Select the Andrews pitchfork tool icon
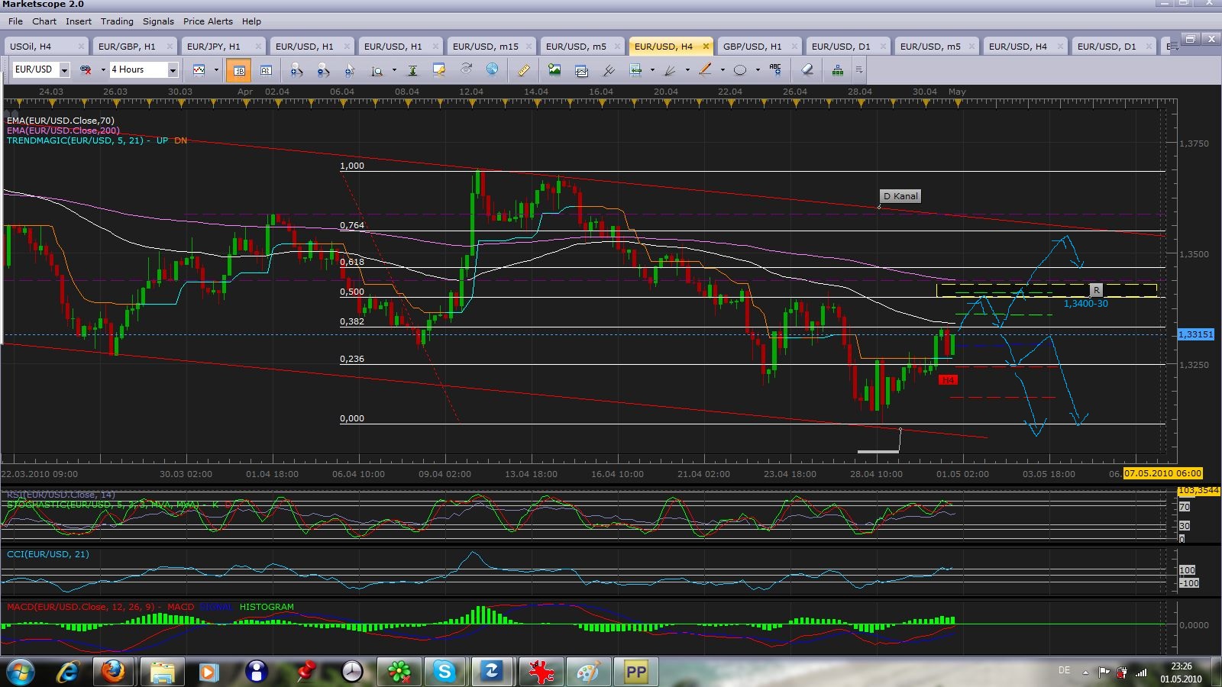Image resolution: width=1222 pixels, height=687 pixels. click(x=609, y=70)
